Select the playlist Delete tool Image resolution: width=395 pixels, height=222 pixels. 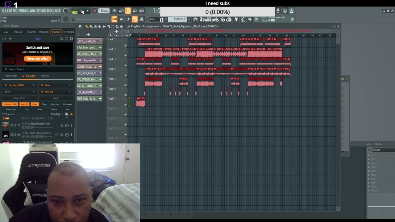pyautogui.click(x=95, y=27)
